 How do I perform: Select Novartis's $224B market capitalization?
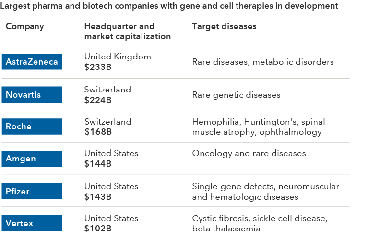click(x=98, y=100)
